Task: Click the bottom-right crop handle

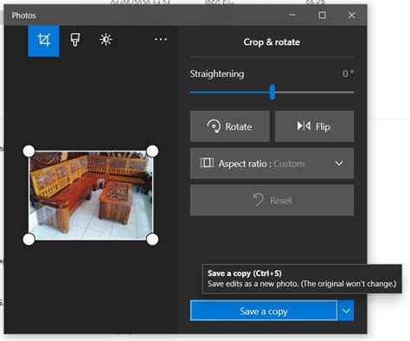Action: pyautogui.click(x=152, y=239)
